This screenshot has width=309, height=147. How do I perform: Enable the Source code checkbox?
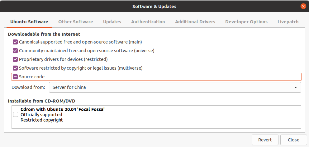coord(15,76)
